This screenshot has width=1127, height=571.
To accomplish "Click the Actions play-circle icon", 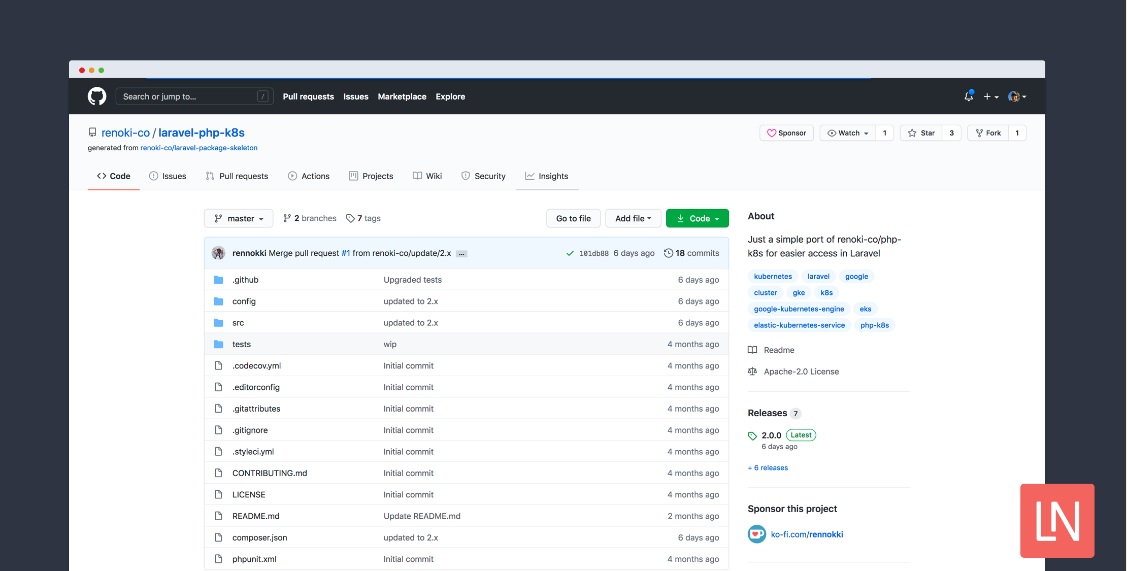I will pyautogui.click(x=291, y=176).
